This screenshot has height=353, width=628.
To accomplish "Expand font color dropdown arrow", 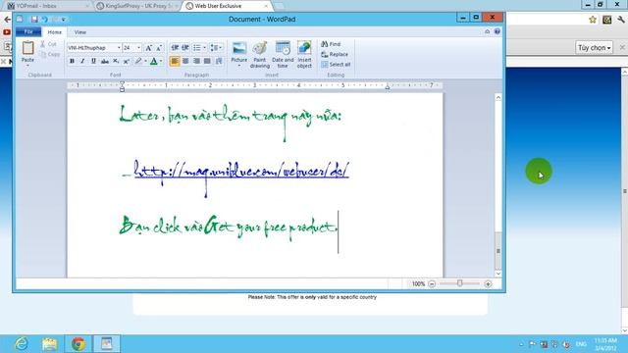I will 161,61.
